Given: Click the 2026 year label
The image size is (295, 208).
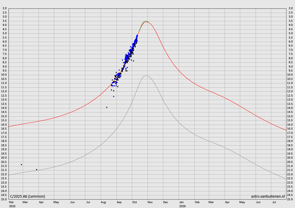Looking at the screenshot, I should pos(182,206).
